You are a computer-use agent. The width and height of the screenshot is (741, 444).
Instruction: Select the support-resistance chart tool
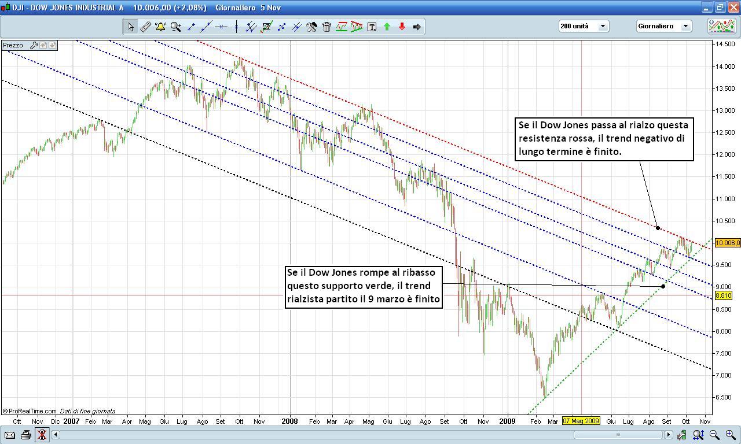342,27
